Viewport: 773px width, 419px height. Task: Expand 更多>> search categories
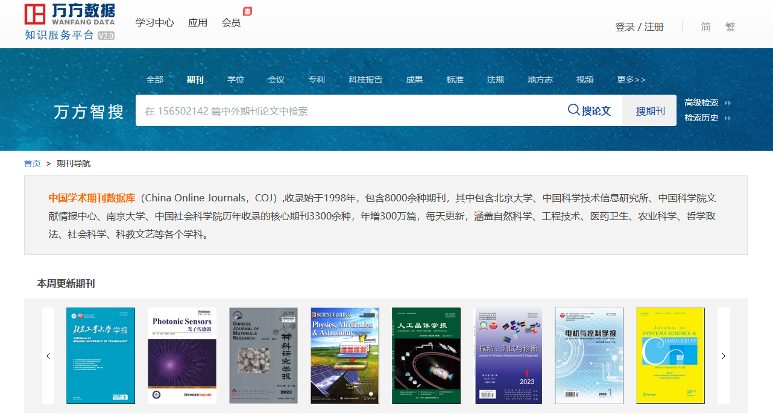631,80
